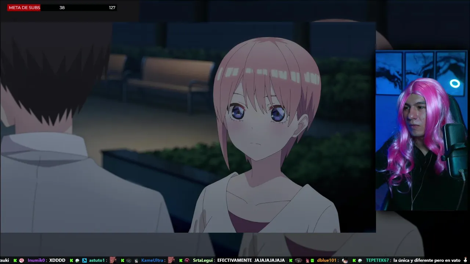This screenshot has height=264, width=470.
Task: Click the streamer webcam overlay
Action: pos(421,131)
